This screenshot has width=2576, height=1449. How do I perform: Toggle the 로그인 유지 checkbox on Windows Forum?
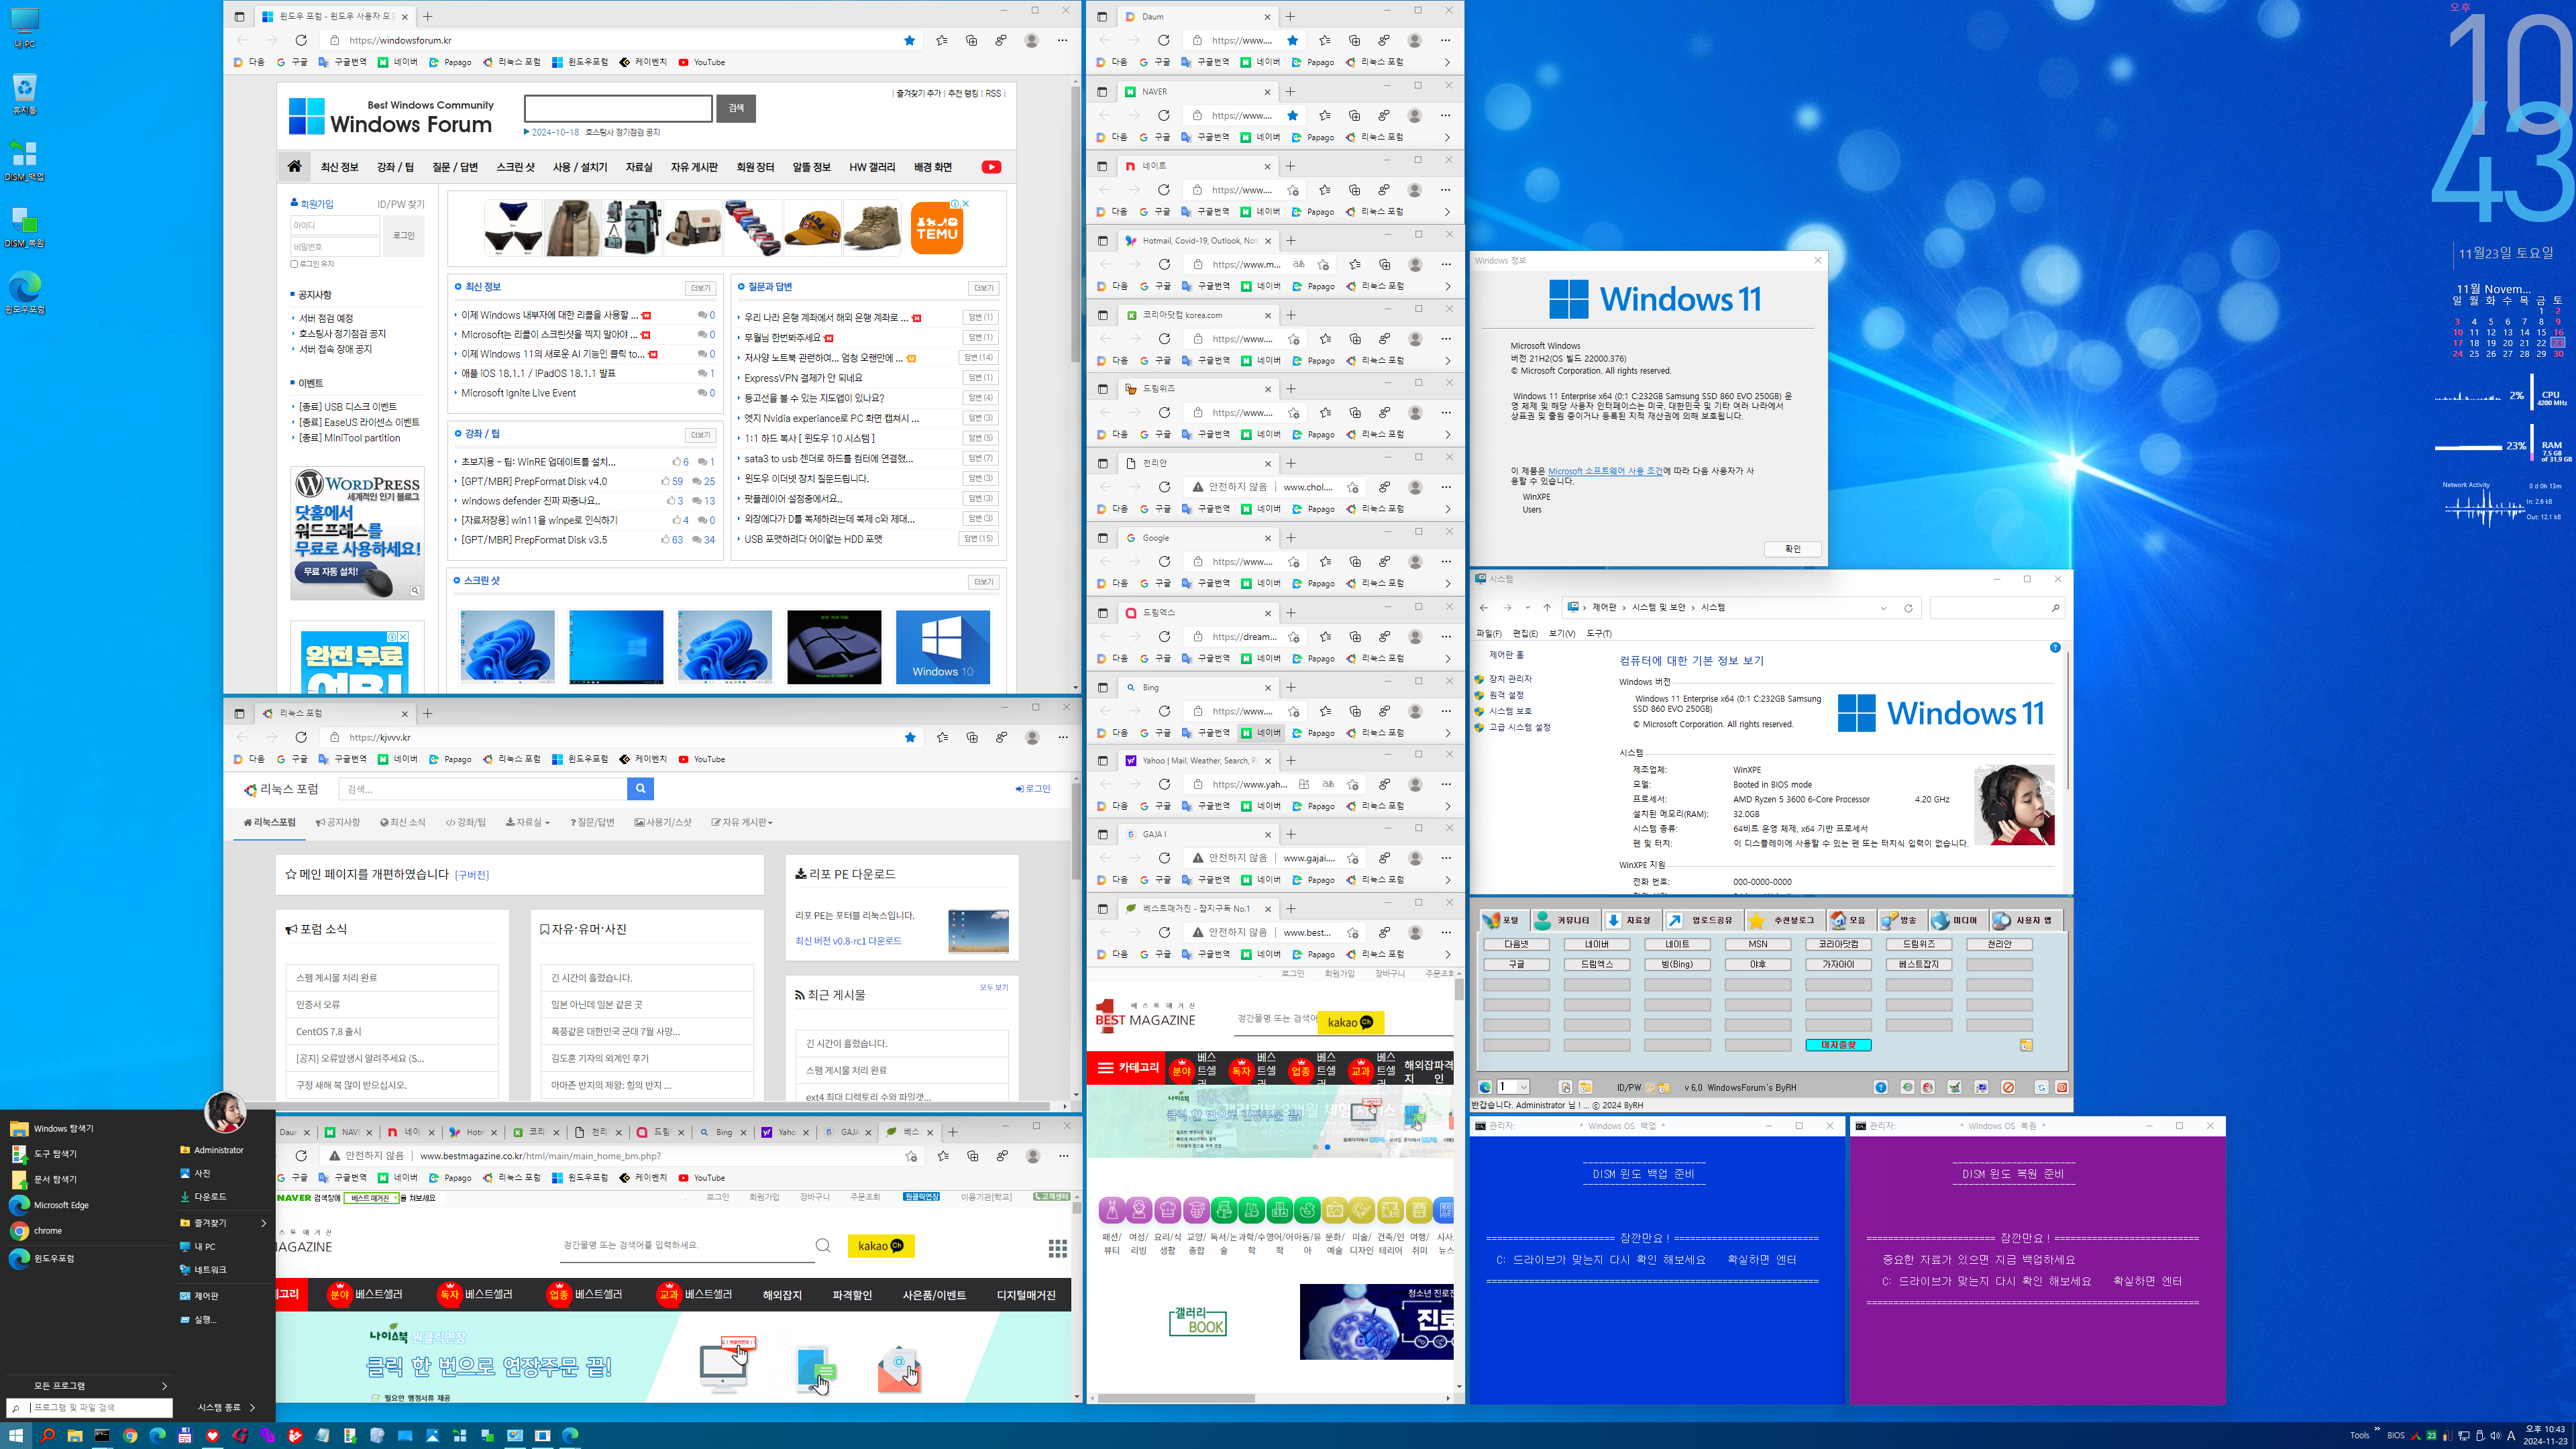[294, 264]
